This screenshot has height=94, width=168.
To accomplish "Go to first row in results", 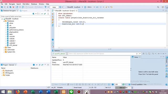I will click(90, 84).
